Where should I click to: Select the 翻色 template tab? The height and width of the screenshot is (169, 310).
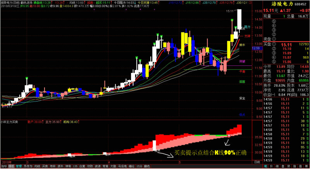point(147,166)
